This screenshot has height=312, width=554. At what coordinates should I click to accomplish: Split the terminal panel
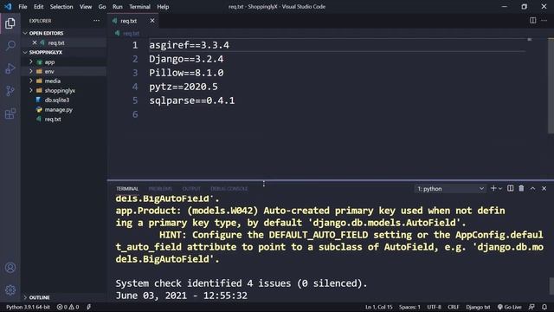pos(510,189)
